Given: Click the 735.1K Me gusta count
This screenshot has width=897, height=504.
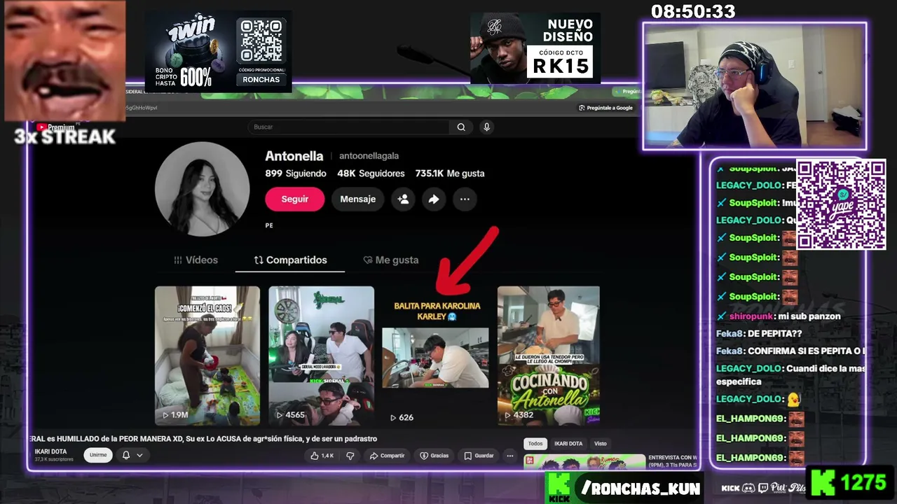Looking at the screenshot, I should pyautogui.click(x=450, y=174).
